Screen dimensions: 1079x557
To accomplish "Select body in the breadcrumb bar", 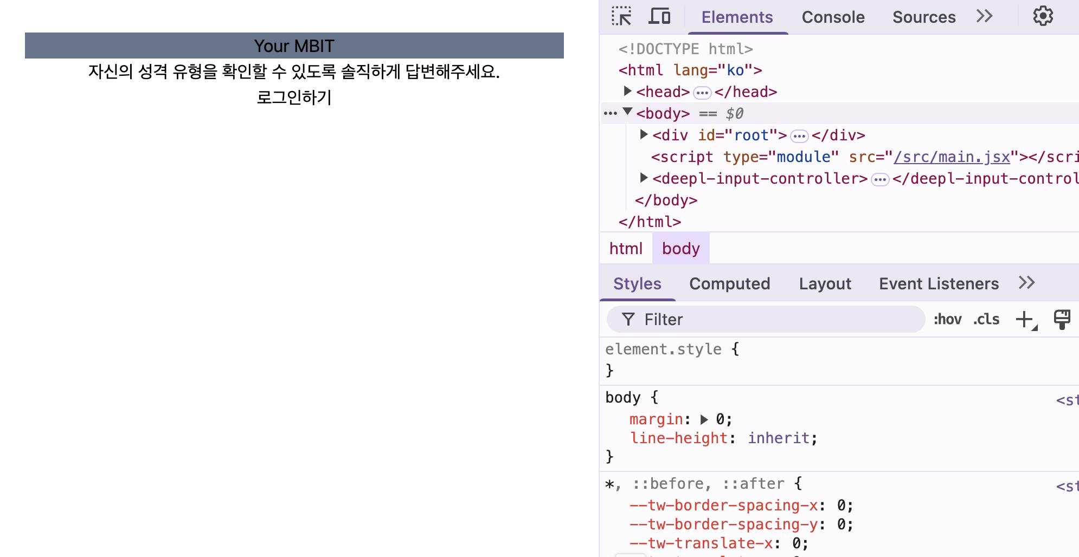I will [680, 249].
